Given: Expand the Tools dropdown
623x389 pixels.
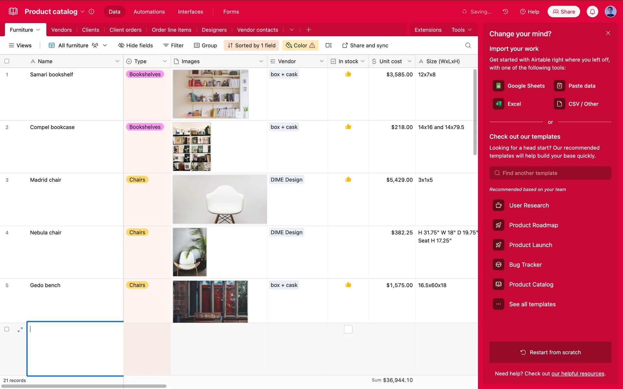Looking at the screenshot, I should (x=461, y=30).
